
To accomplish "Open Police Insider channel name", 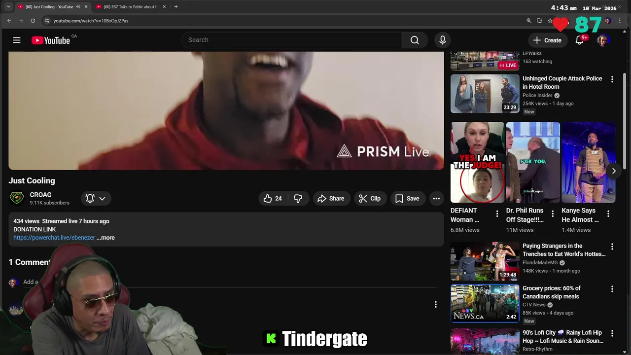I will coord(537,95).
